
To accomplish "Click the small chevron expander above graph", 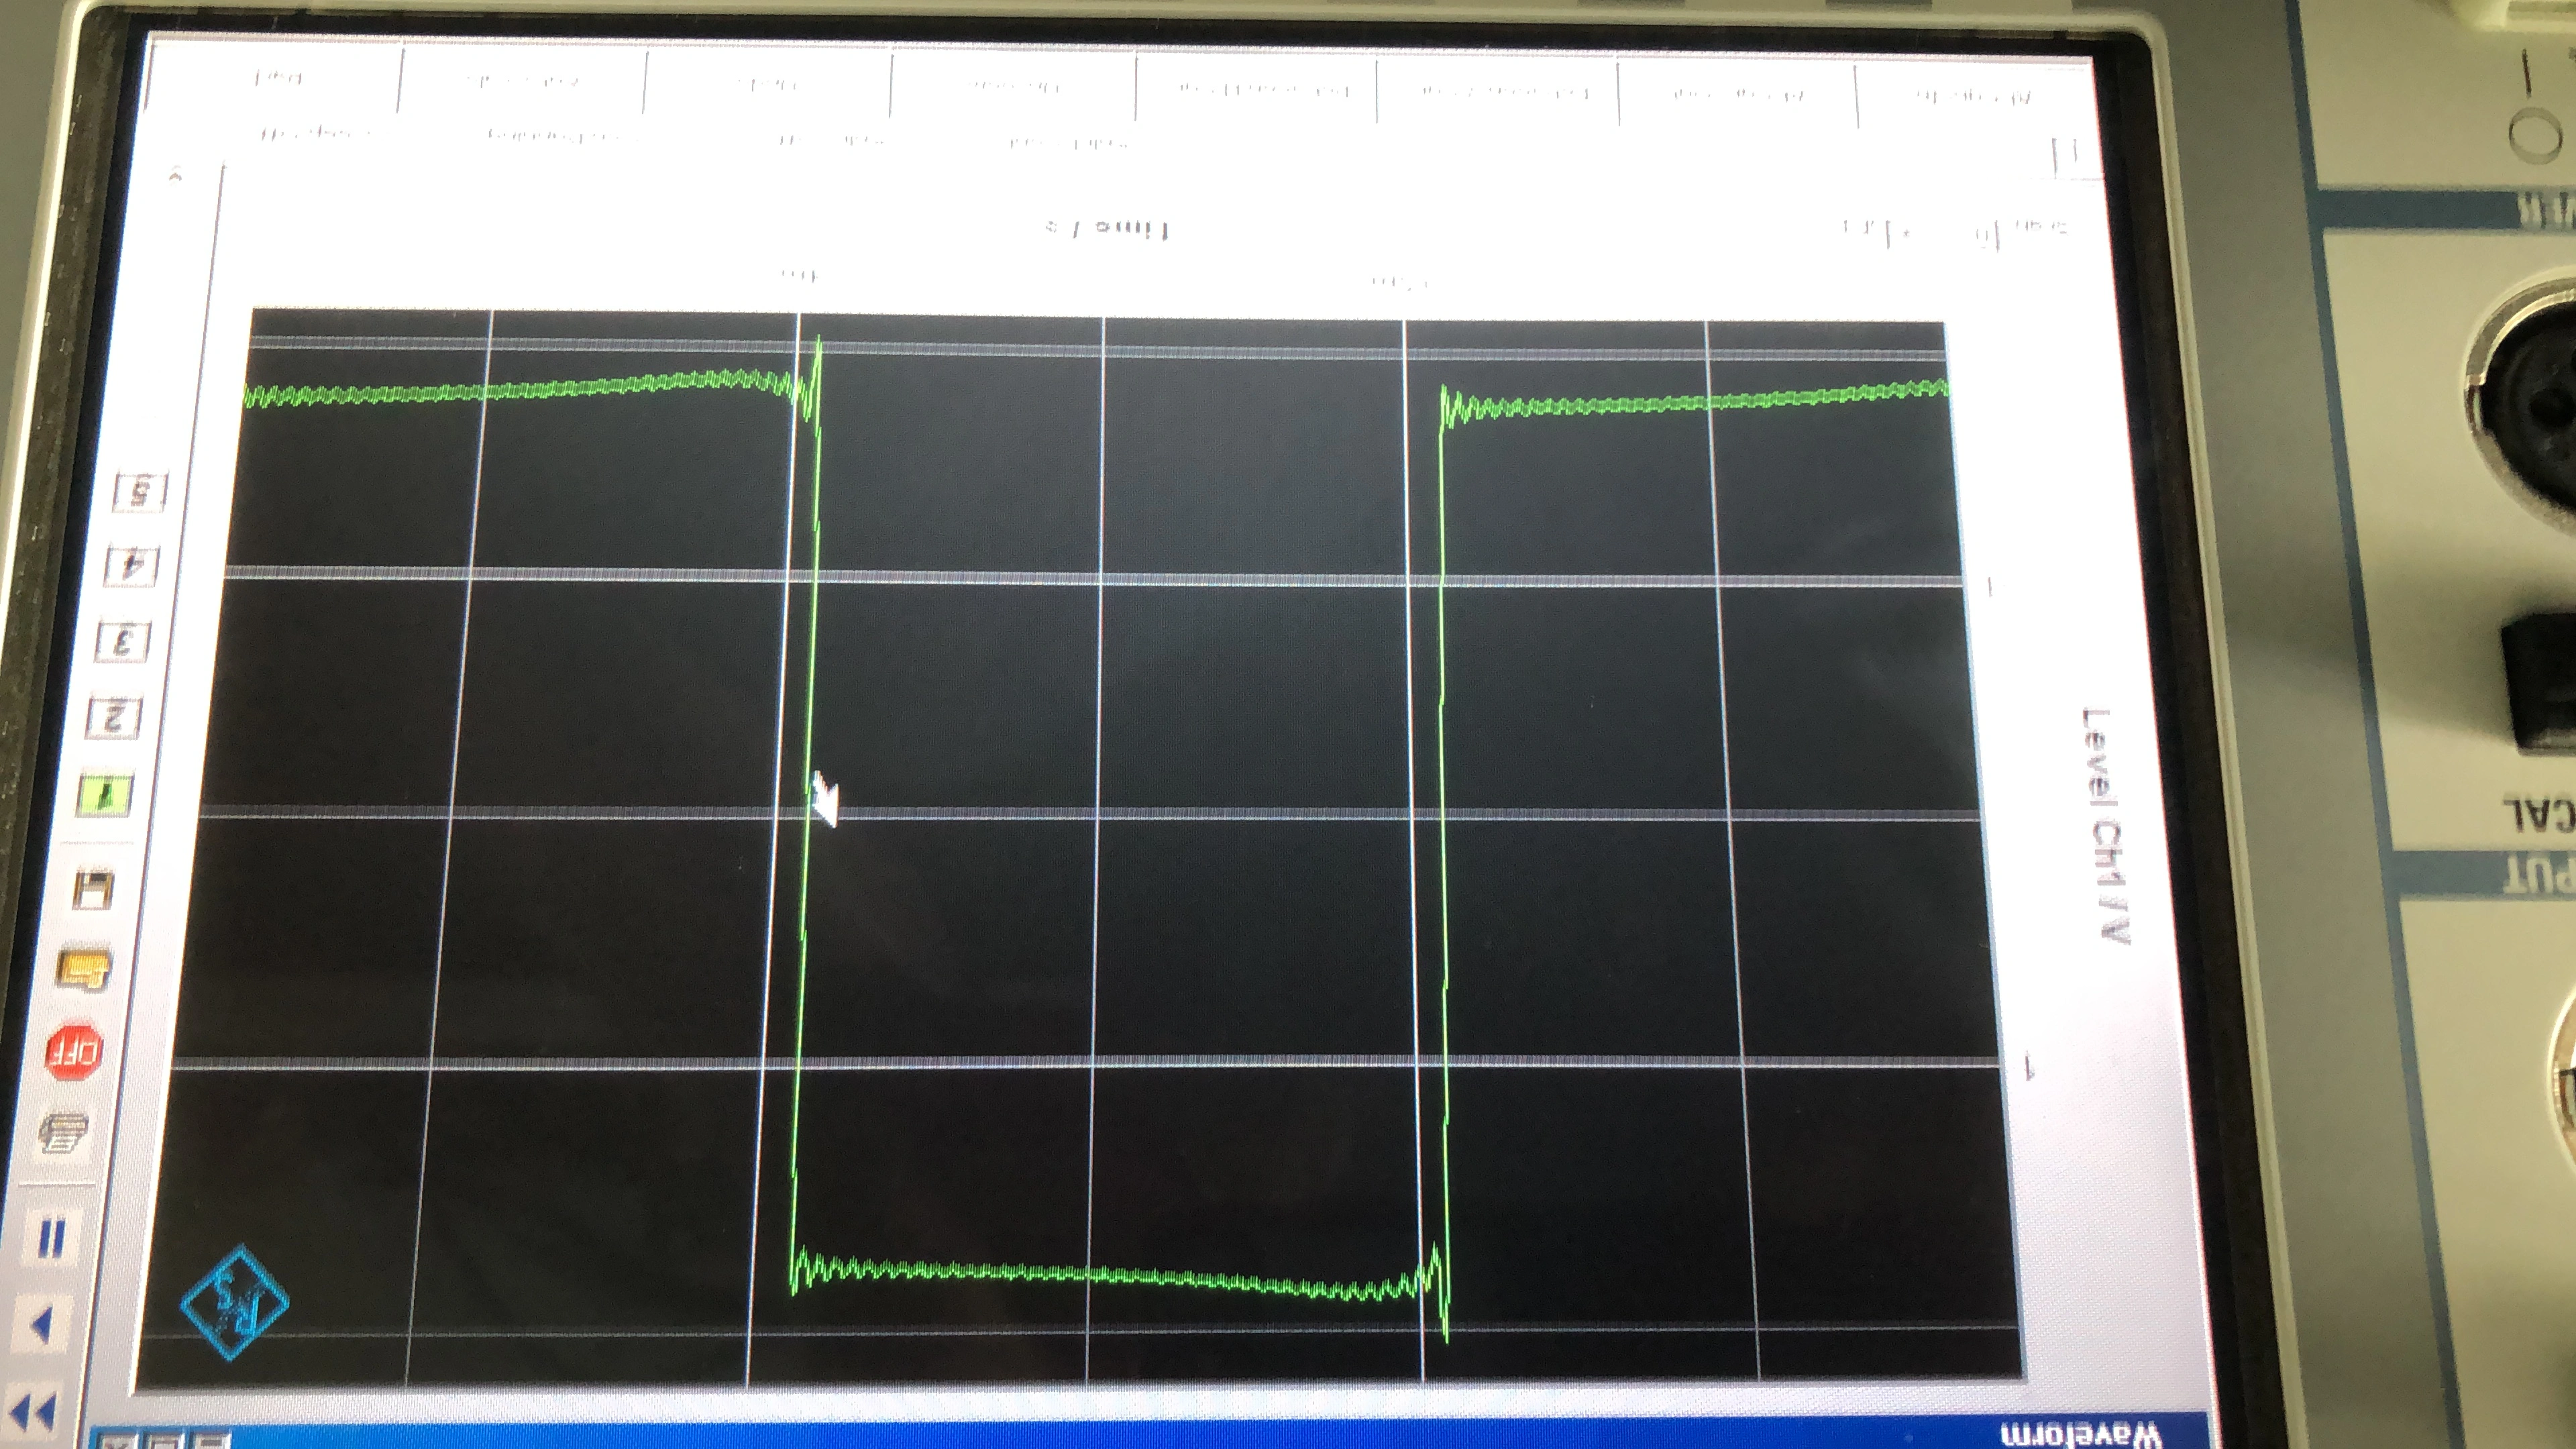I will point(176,177).
